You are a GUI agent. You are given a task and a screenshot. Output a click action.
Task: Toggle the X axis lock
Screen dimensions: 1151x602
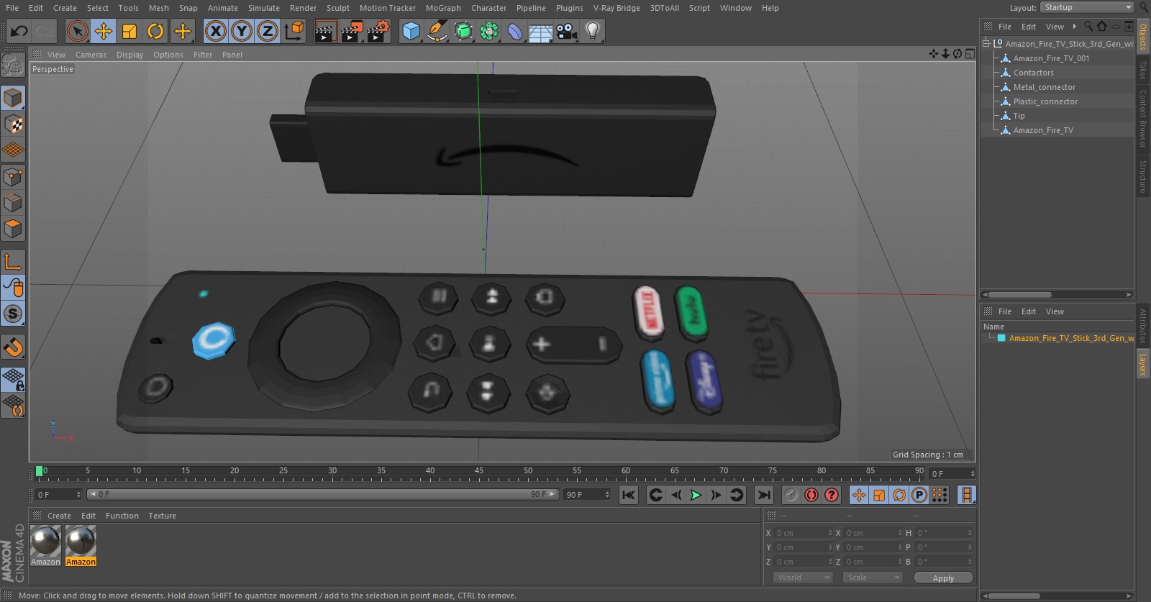click(x=215, y=31)
